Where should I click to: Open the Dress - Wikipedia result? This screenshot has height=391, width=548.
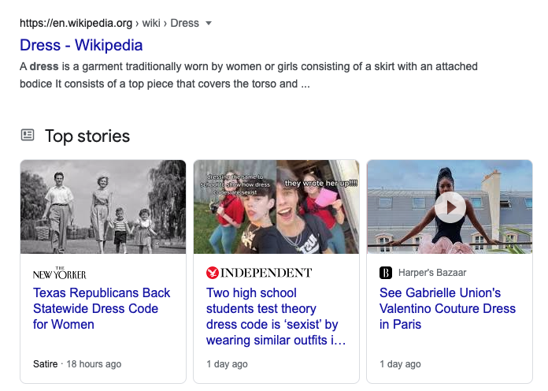click(81, 45)
